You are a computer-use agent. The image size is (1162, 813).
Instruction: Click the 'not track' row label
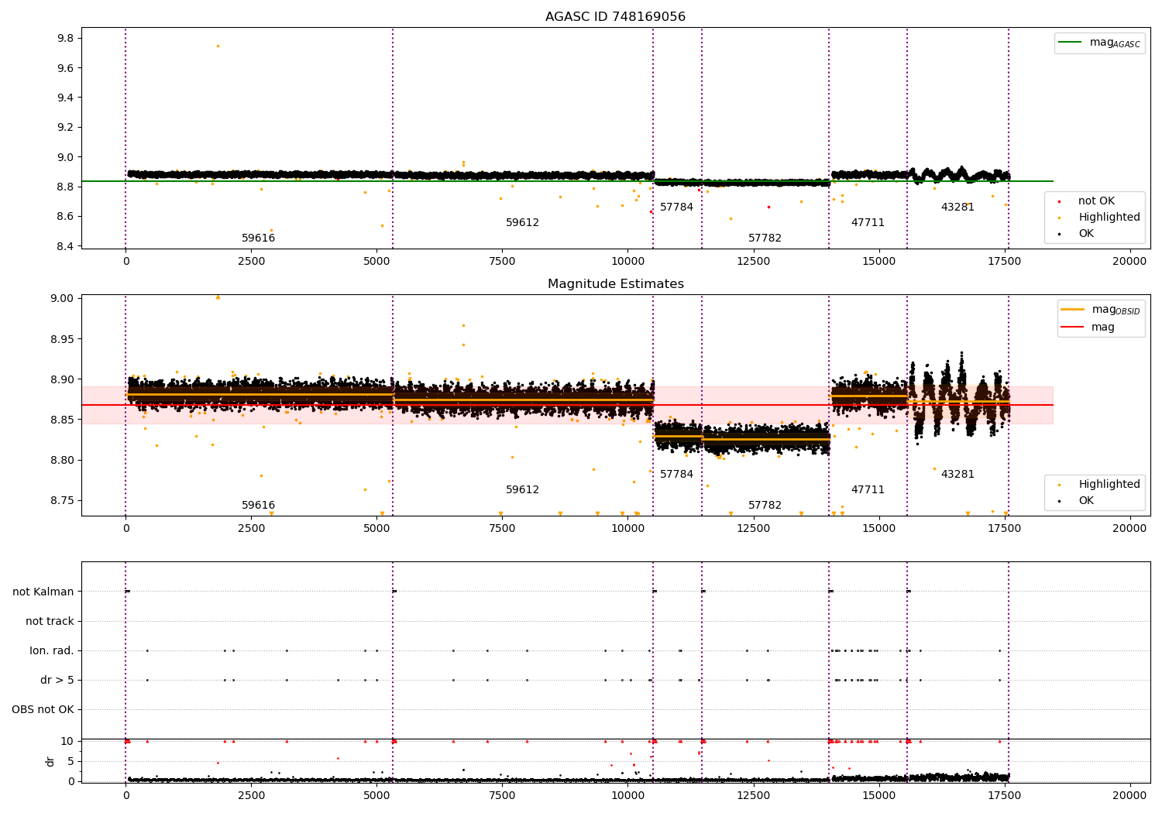coord(50,622)
